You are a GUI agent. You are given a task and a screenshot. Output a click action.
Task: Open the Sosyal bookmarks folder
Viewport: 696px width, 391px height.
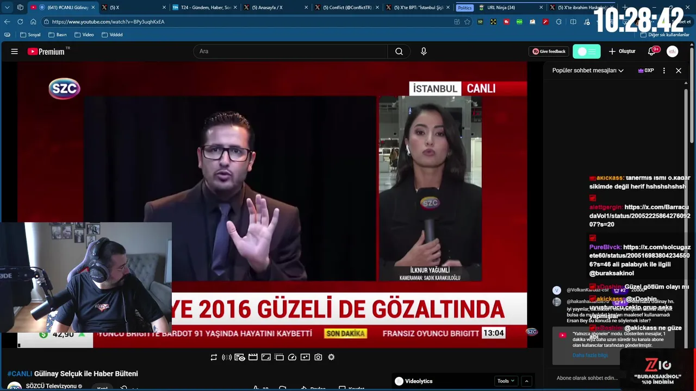(x=30, y=35)
